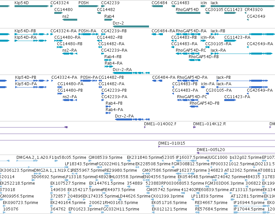
Task: Open the CG6484 gene feature
Action: point(157,6)
